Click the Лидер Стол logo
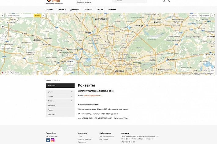Screen dimensions: 217x144 54,2
